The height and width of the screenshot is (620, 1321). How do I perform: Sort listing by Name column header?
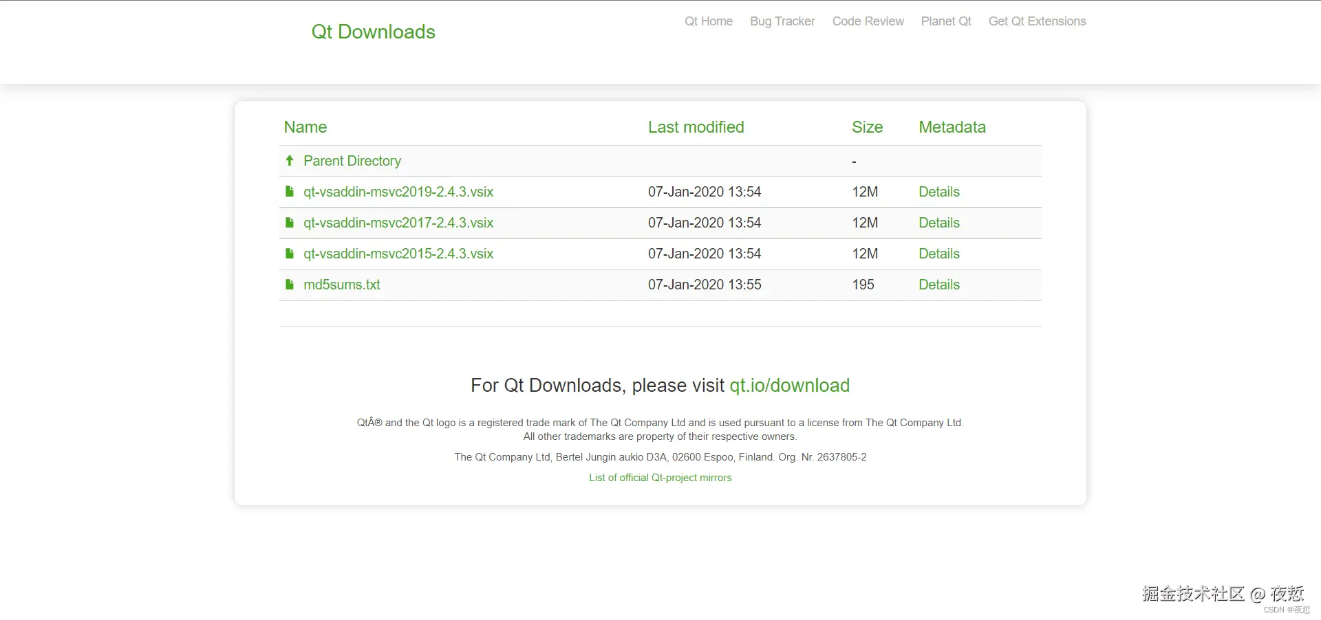[305, 127]
